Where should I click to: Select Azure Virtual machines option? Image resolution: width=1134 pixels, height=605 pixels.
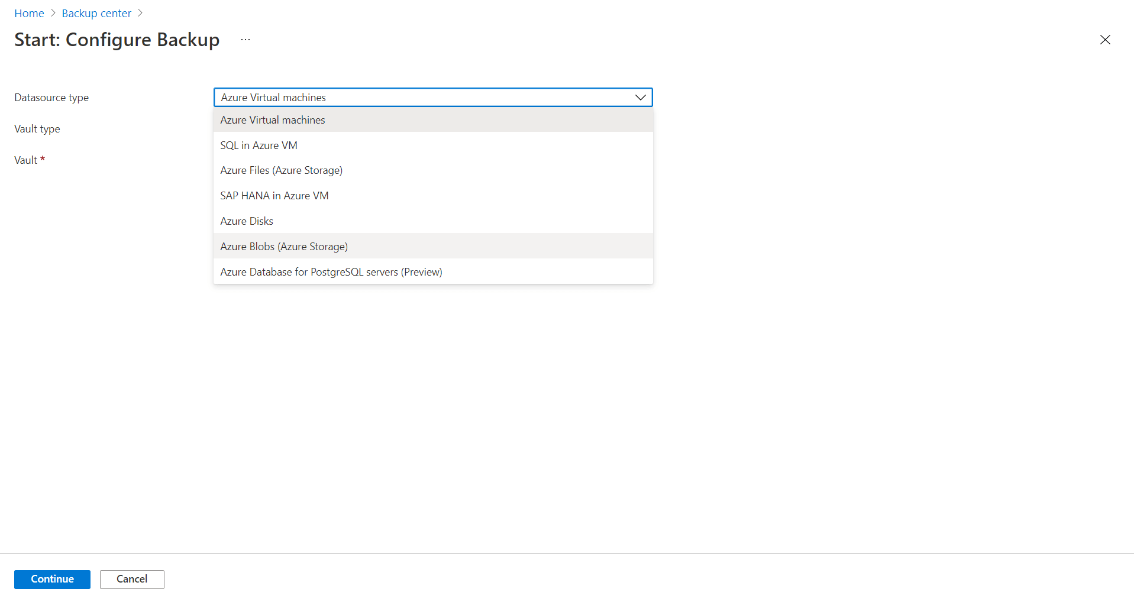tap(273, 120)
